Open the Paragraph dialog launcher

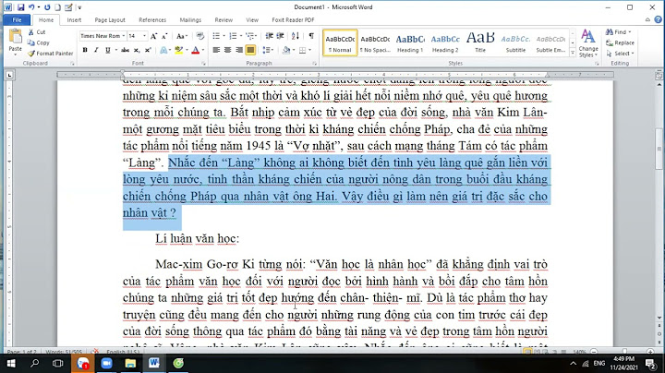pos(315,64)
